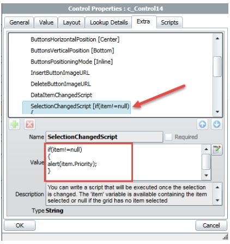230x244 pixels.
Task: Delete the selected property with the red X icon
Action: point(29,124)
